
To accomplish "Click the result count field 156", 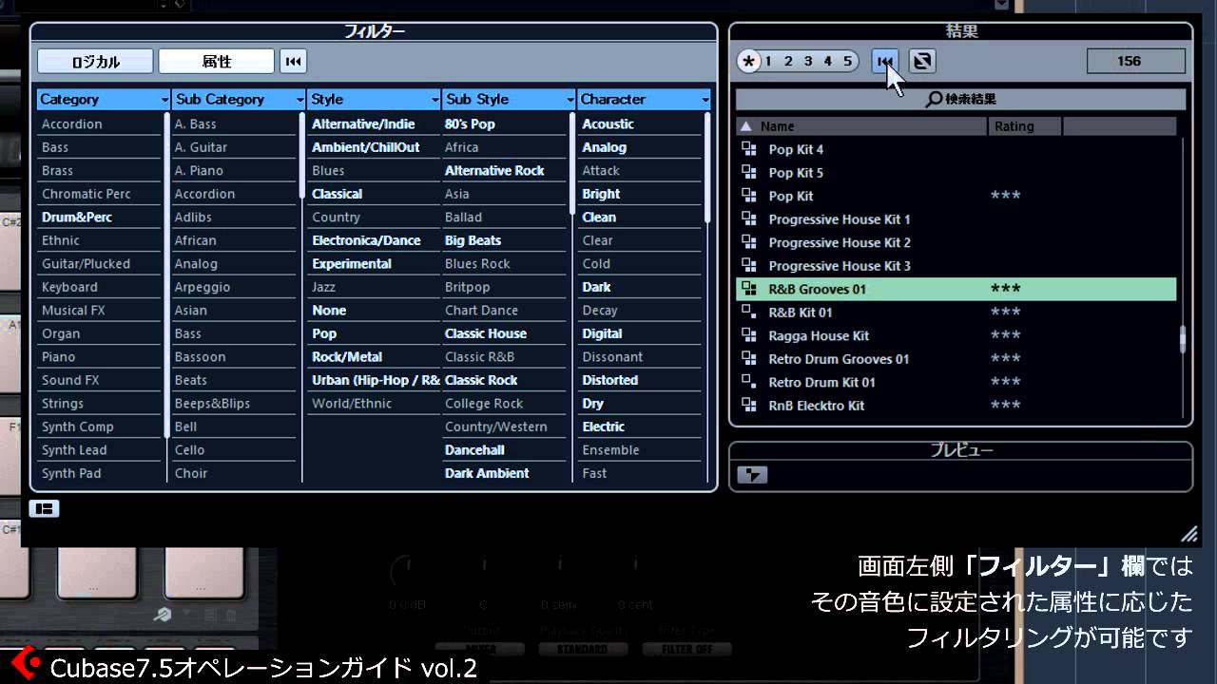I will coord(1136,62).
